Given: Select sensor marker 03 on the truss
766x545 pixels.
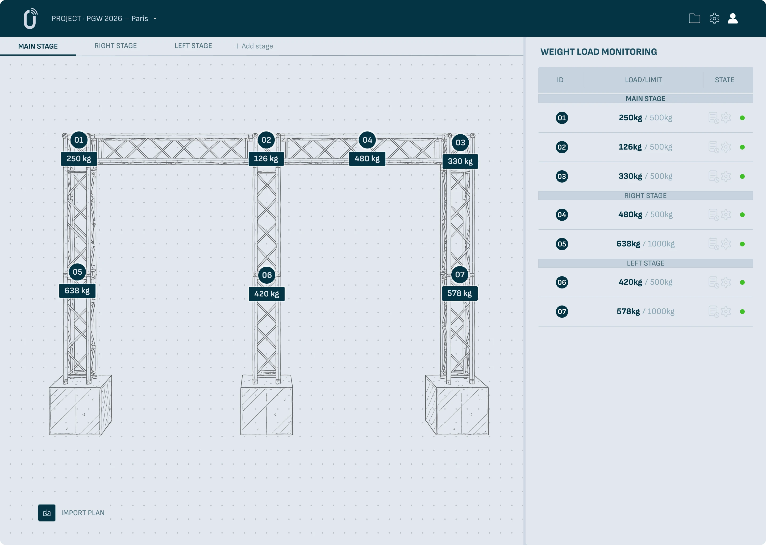Looking at the screenshot, I should tap(460, 143).
